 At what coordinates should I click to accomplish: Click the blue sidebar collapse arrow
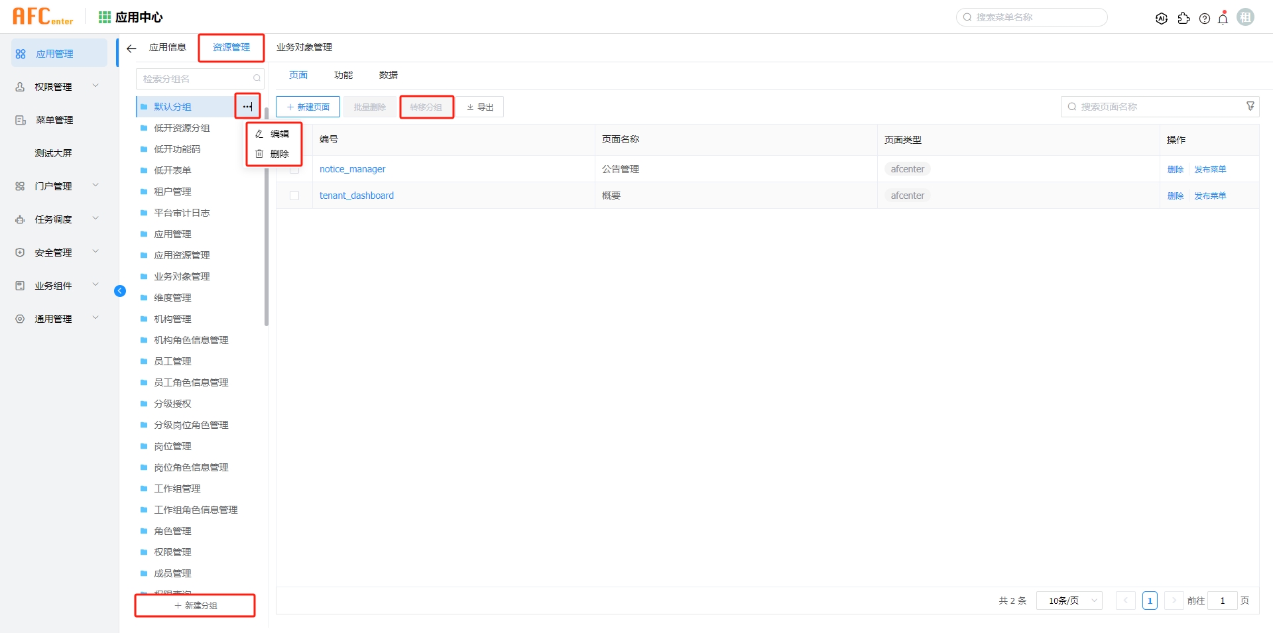pyautogui.click(x=120, y=291)
